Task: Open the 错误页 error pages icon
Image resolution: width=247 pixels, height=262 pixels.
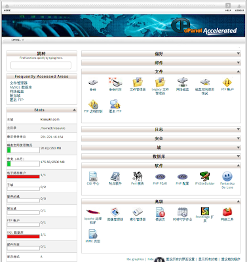Action: pos(161,212)
